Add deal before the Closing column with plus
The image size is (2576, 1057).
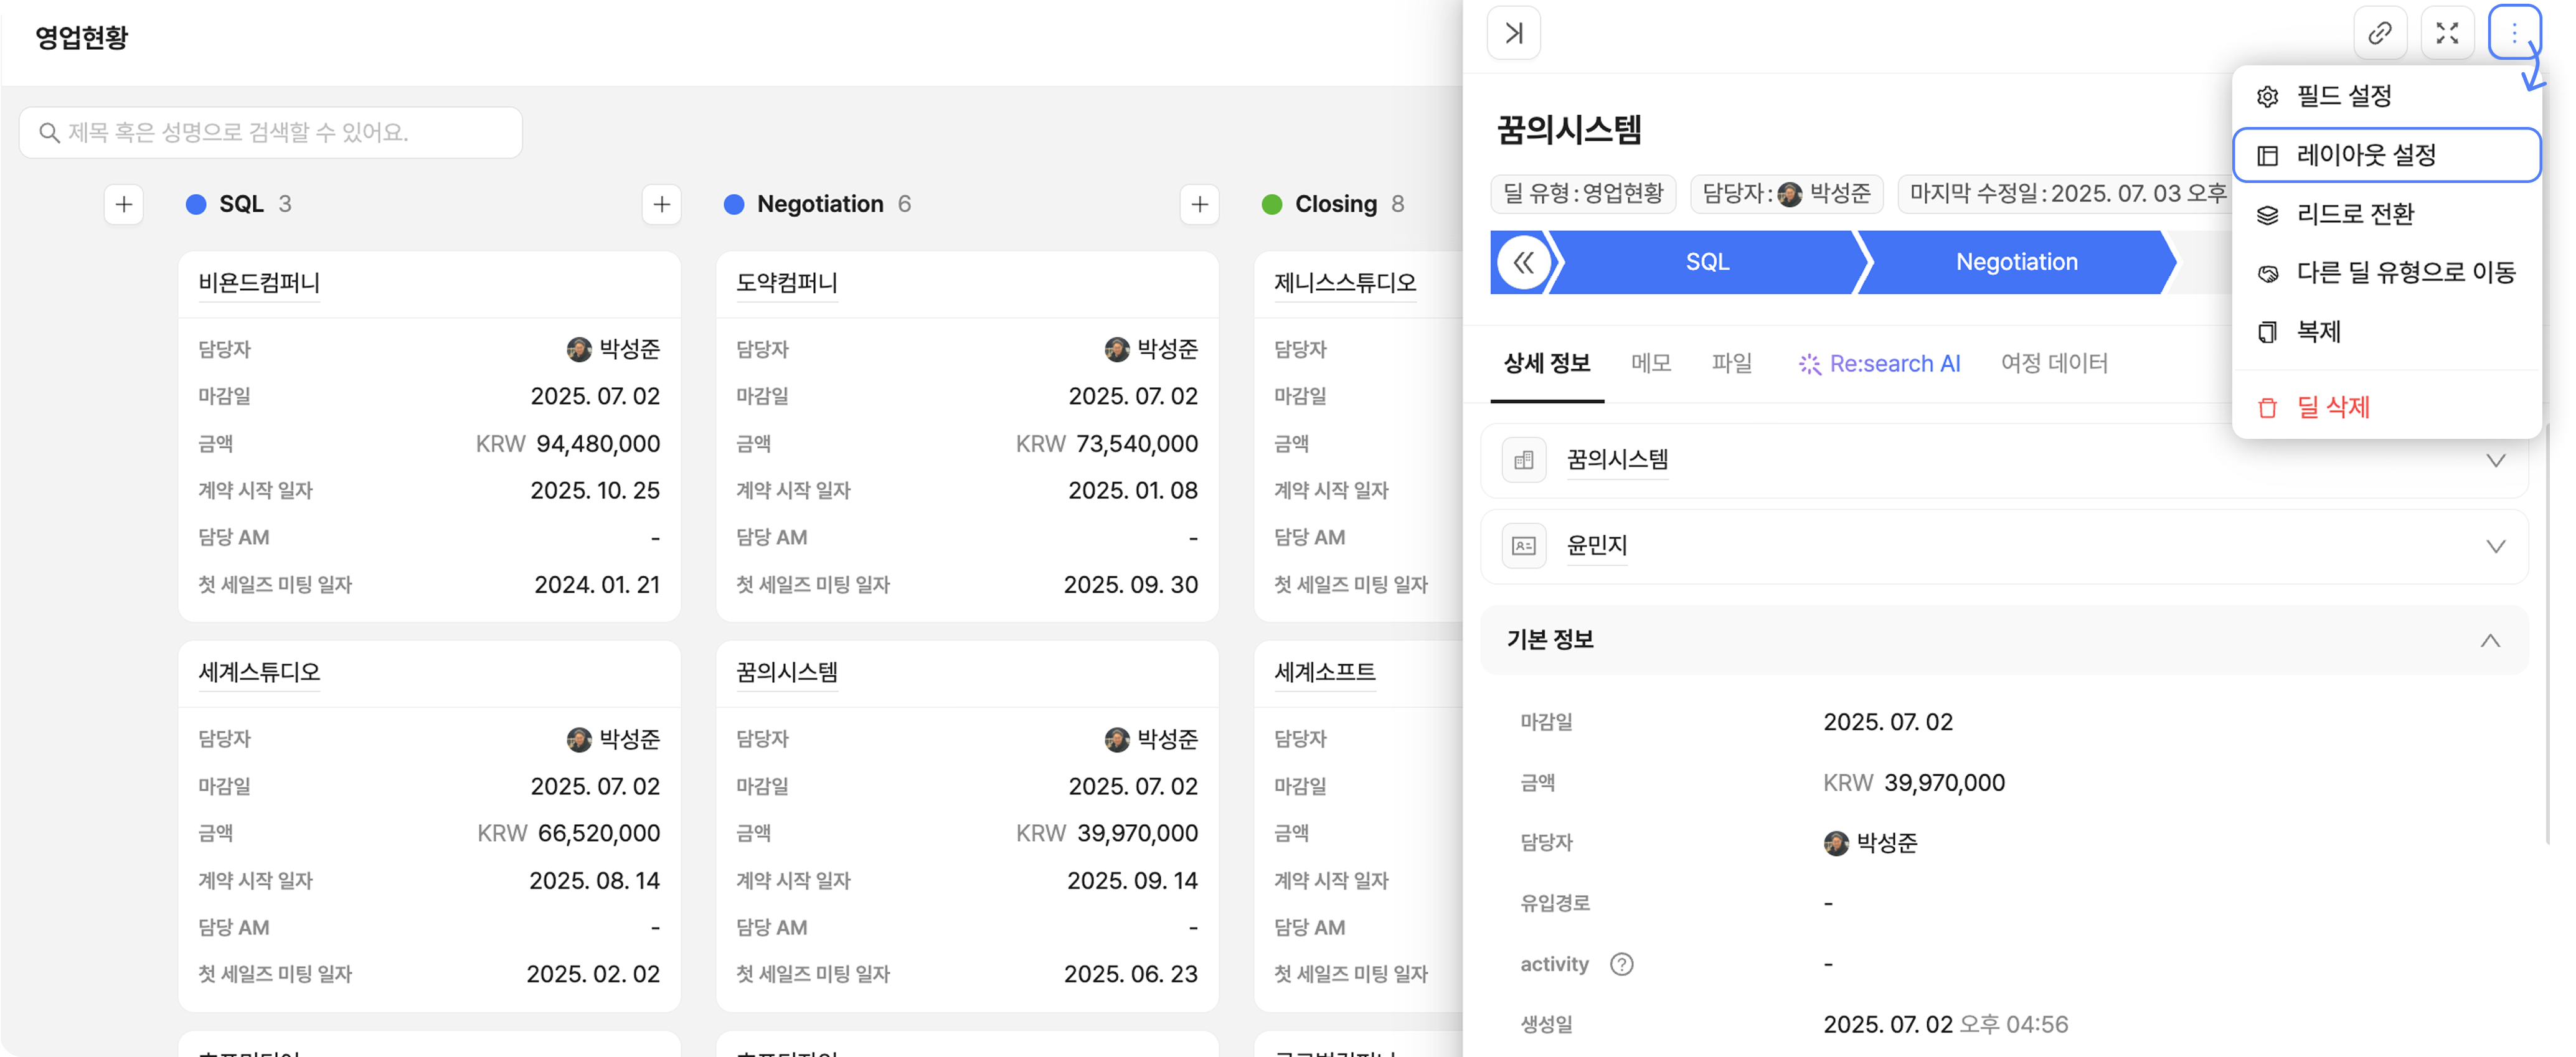[x=1199, y=204]
